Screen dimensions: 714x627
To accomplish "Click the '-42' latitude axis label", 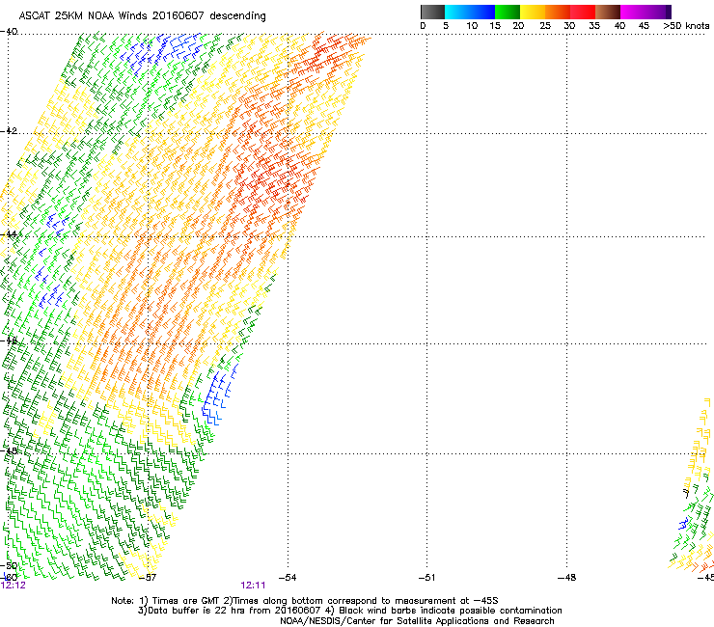I will [x=9, y=131].
